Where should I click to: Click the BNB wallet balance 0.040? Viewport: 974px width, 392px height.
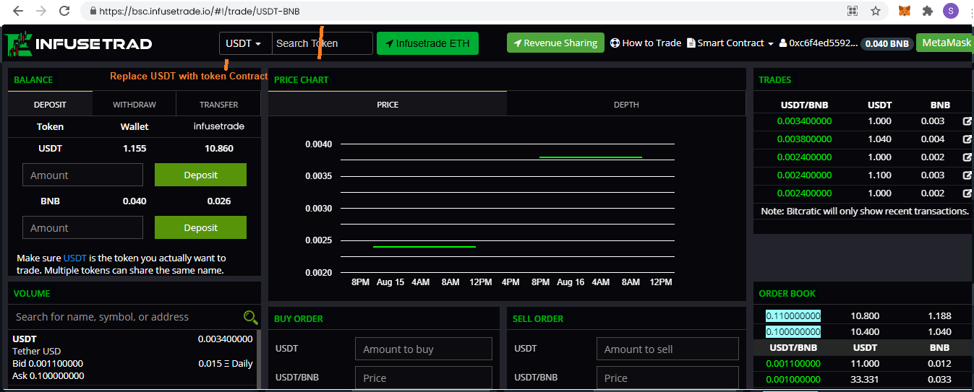[134, 201]
